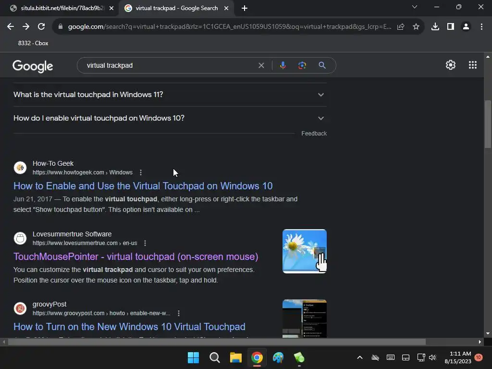Viewport: 492px width, 369px height.
Task: Close the situla.bitbit.net tab
Action: 111,8
